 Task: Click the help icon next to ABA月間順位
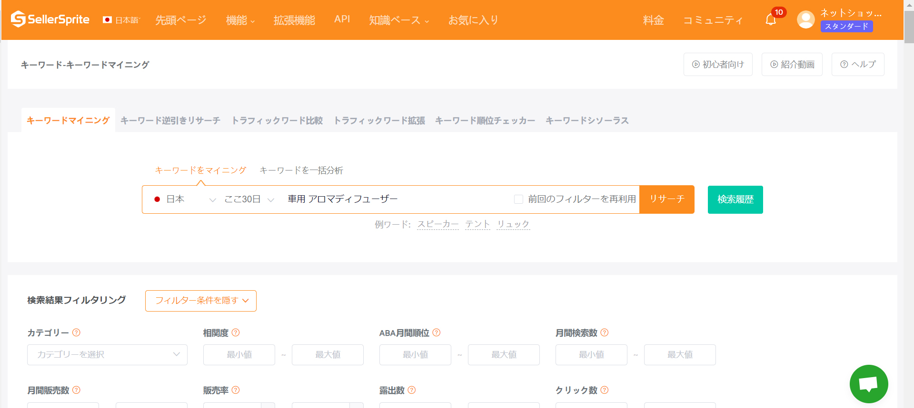point(437,332)
